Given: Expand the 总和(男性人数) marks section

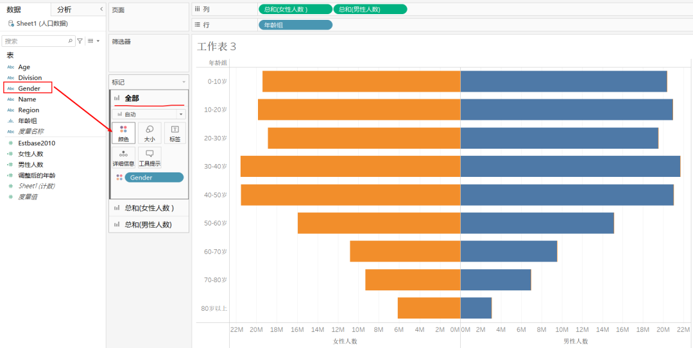Looking at the screenshot, I should [148, 224].
